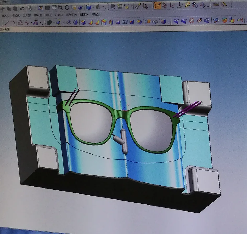Toggle the WCS dynamics icon
Viewport: 247px width, 234px height.
coord(165,6)
